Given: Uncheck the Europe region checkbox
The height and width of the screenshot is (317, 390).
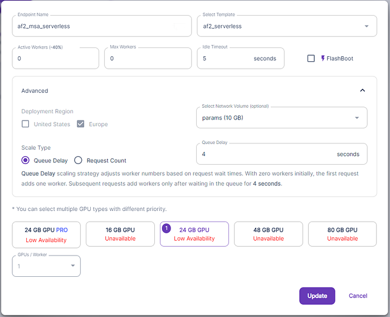Looking at the screenshot, I should click(x=80, y=124).
